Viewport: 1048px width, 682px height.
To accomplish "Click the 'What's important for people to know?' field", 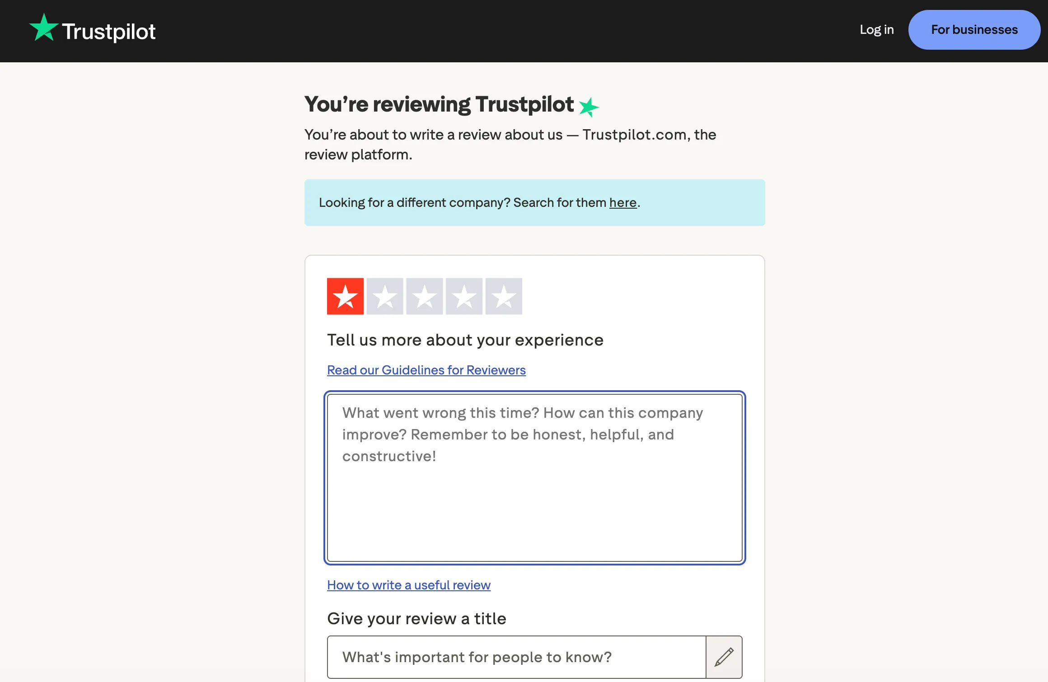I will [515, 657].
